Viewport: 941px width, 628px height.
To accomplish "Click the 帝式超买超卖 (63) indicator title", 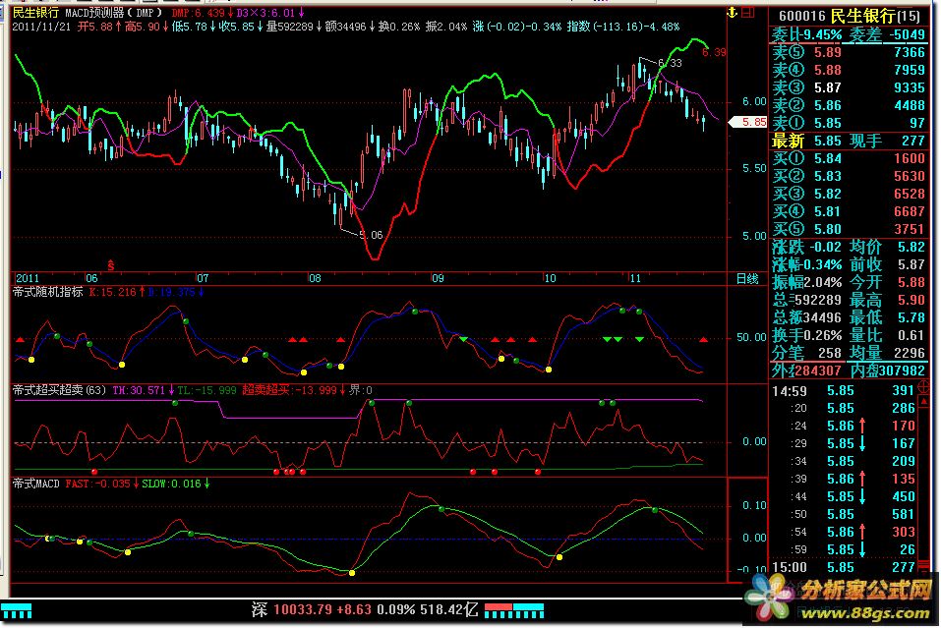I will tap(59, 390).
